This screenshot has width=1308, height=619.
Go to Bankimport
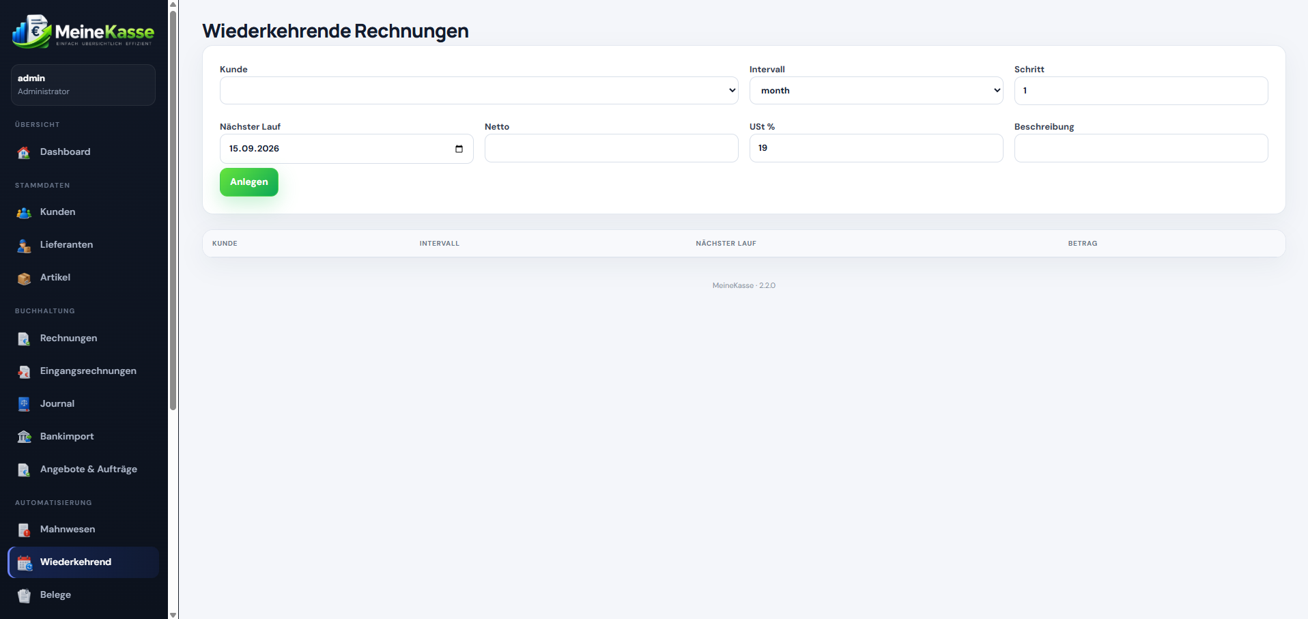click(83, 437)
